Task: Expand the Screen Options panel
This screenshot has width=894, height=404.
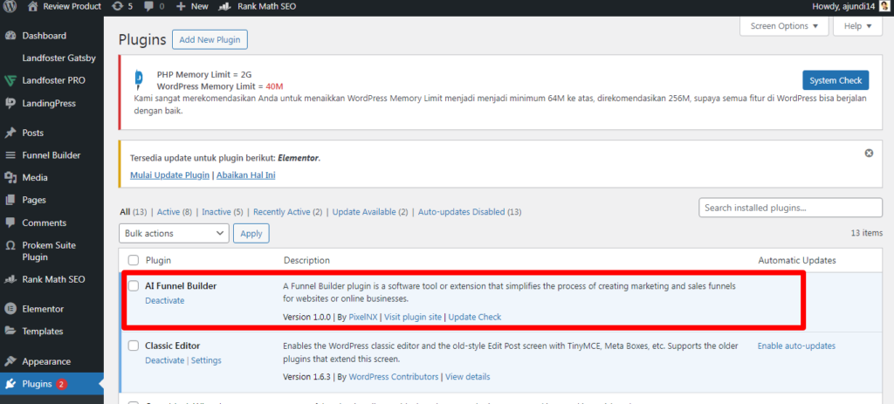Action: click(784, 26)
